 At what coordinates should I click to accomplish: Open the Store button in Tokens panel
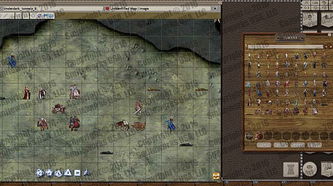coord(314,145)
